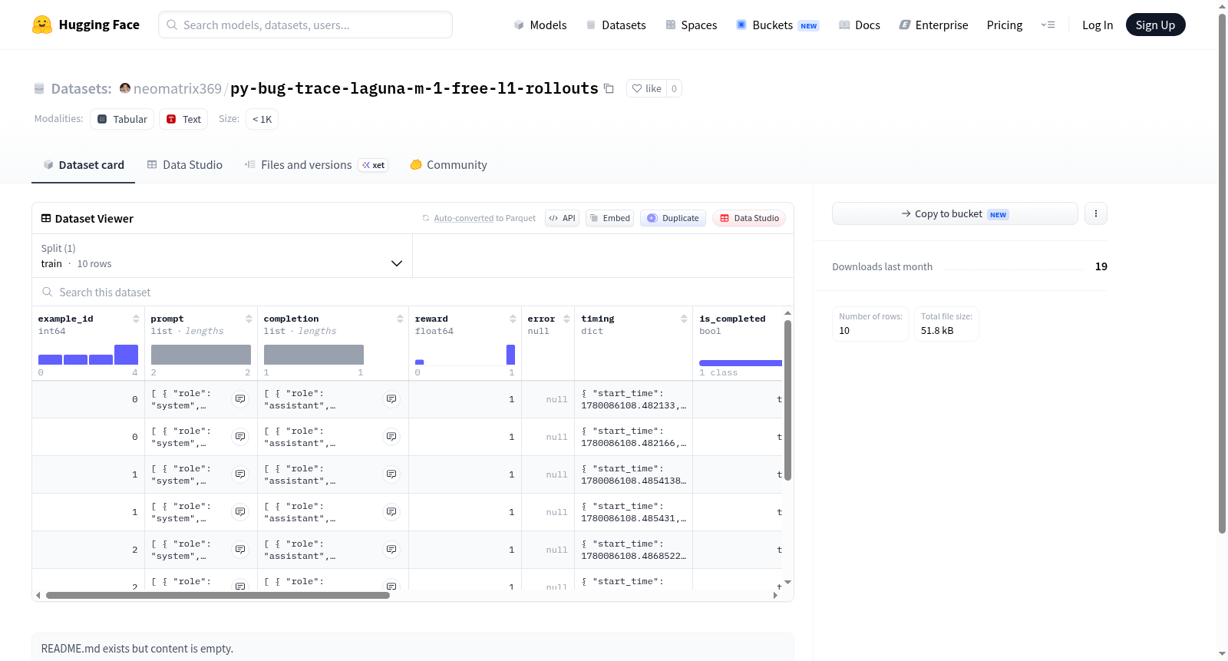Open Buckets in the navigation bar
1228x661 pixels.
point(777,25)
